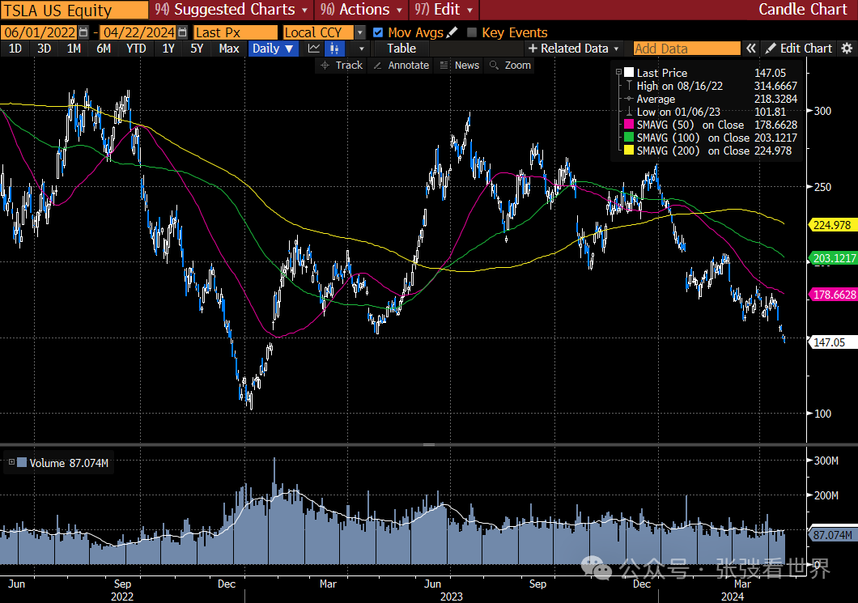Click the 203.1217 green axis label
The height and width of the screenshot is (603, 858).
tap(833, 258)
